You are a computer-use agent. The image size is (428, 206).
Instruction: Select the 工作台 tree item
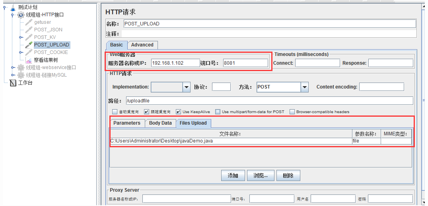pos(25,83)
